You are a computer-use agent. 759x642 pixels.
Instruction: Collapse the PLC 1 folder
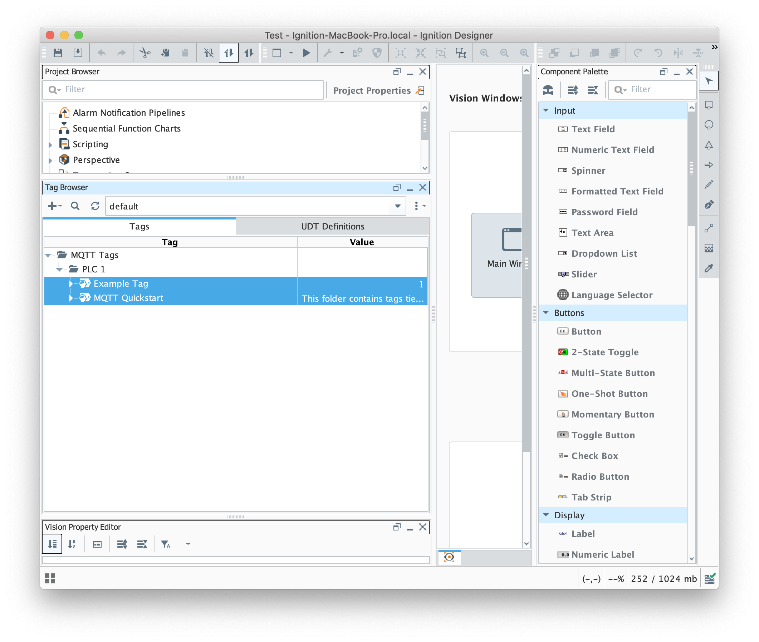[59, 270]
